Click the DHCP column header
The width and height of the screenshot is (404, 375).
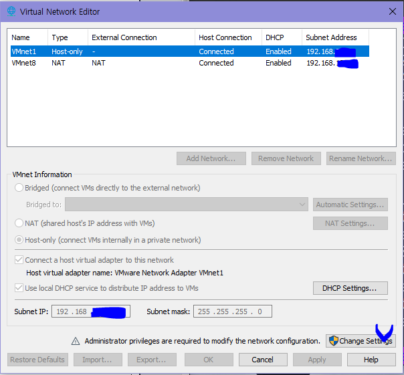(282, 37)
